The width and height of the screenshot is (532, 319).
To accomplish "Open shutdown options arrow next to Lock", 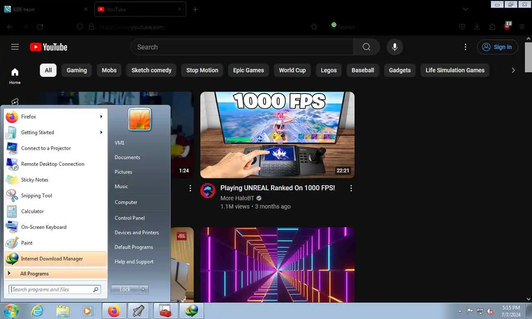I will pyautogui.click(x=143, y=290).
